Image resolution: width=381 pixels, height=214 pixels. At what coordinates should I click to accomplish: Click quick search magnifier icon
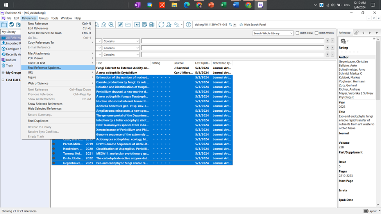(230, 25)
